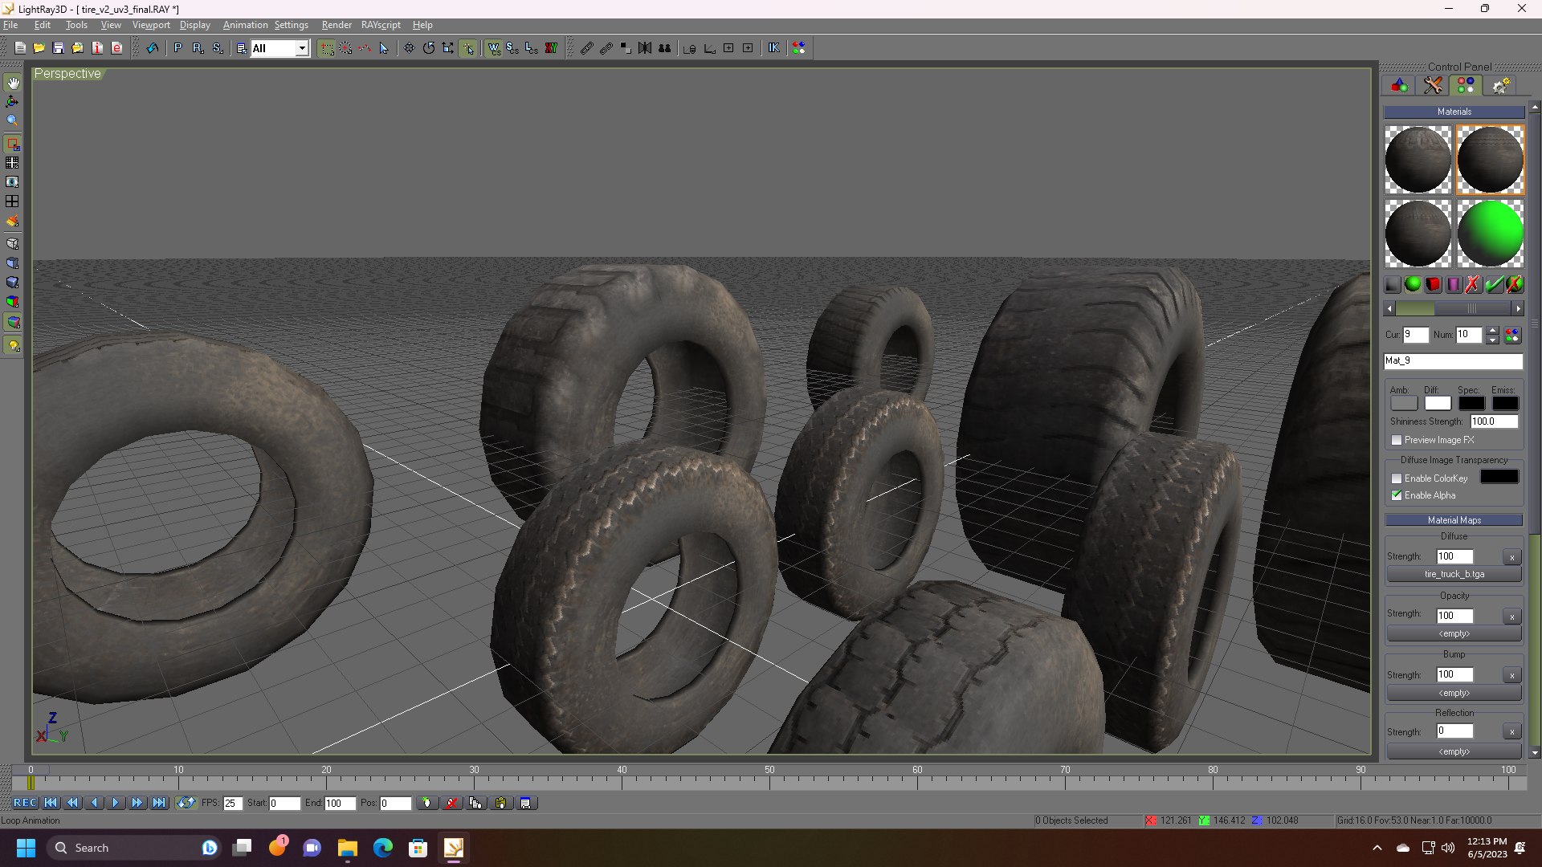Select the Scale tool icon
Image resolution: width=1542 pixels, height=867 pixels.
448,48
